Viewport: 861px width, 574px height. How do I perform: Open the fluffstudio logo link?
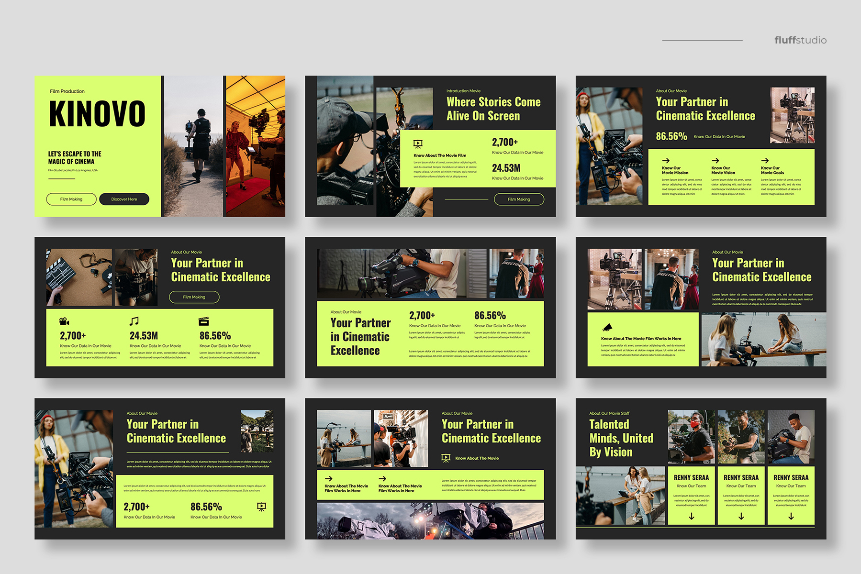[800, 40]
